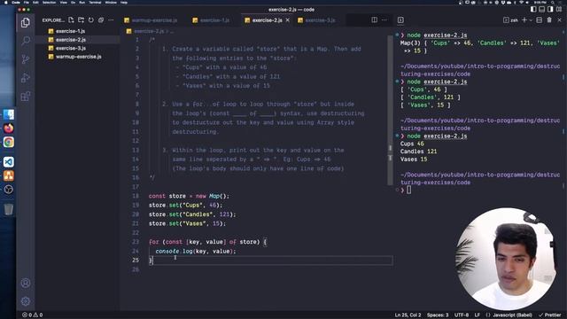
Task: Open the Terminal menu in the menu bar
Action: click(95, 2)
